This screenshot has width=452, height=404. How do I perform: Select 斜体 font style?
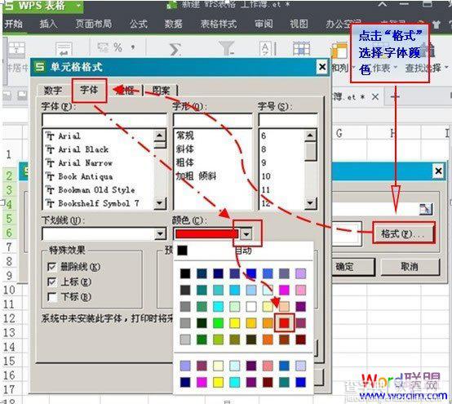click(x=184, y=149)
